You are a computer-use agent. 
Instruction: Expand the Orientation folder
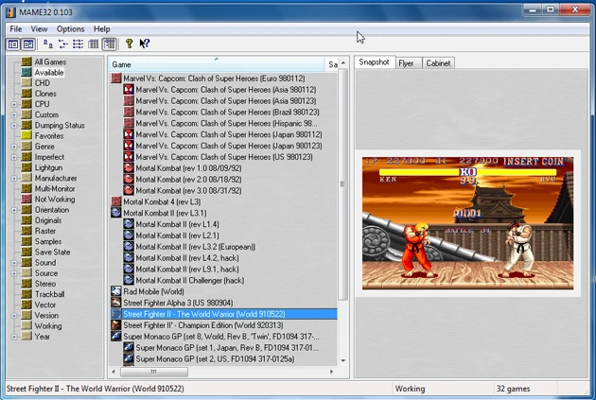coord(14,210)
